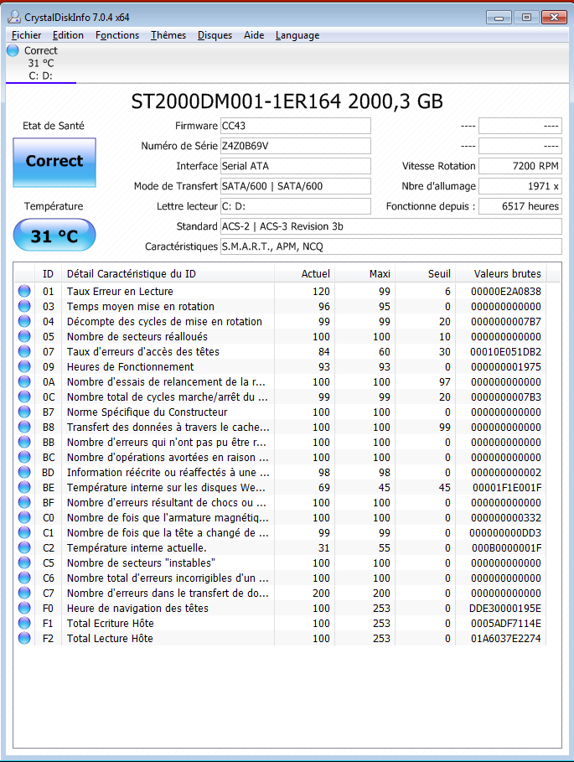Select 'Total Ecriture Hôte' row text
The height and width of the screenshot is (762, 574).
pyautogui.click(x=111, y=623)
